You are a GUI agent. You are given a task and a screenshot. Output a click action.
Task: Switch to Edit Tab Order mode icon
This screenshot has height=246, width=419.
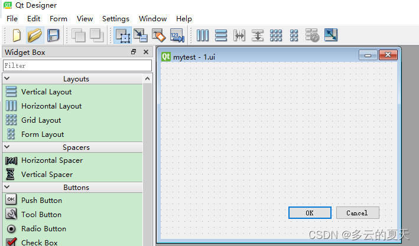[x=177, y=35]
